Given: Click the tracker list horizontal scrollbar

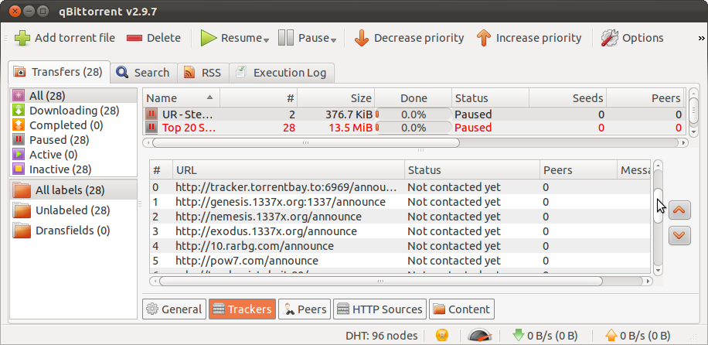Looking at the screenshot, I should 380,281.
